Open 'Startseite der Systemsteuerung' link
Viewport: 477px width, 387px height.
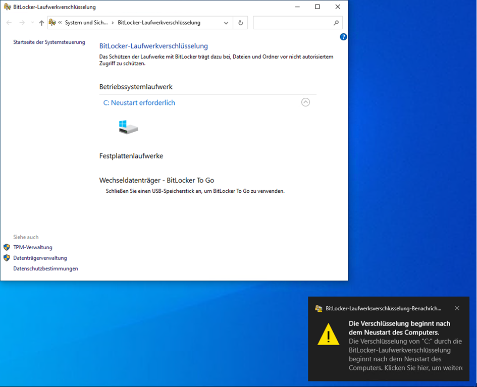(x=49, y=42)
